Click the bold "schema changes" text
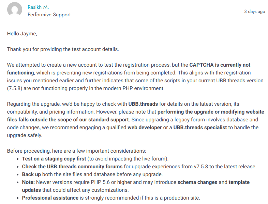Image resolution: width=268 pixels, height=204 pixels. point(197,182)
